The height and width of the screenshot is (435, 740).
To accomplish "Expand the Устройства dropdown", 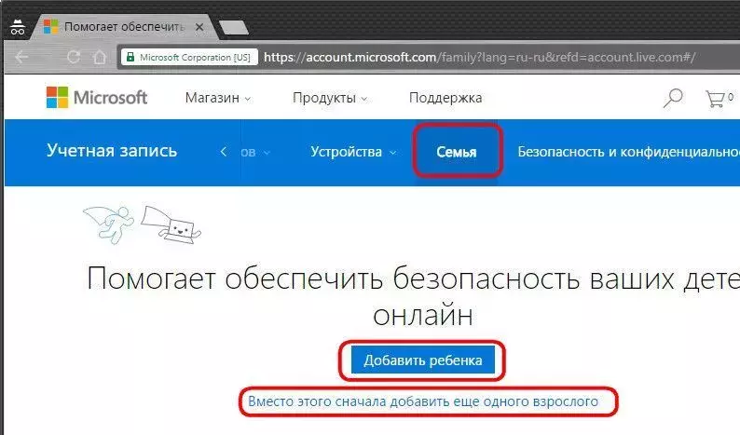I will pyautogui.click(x=353, y=152).
